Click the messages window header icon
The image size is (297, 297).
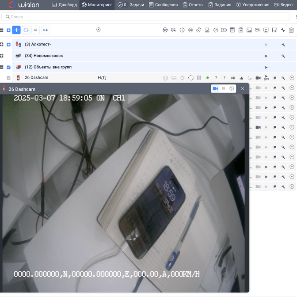coord(232,30)
